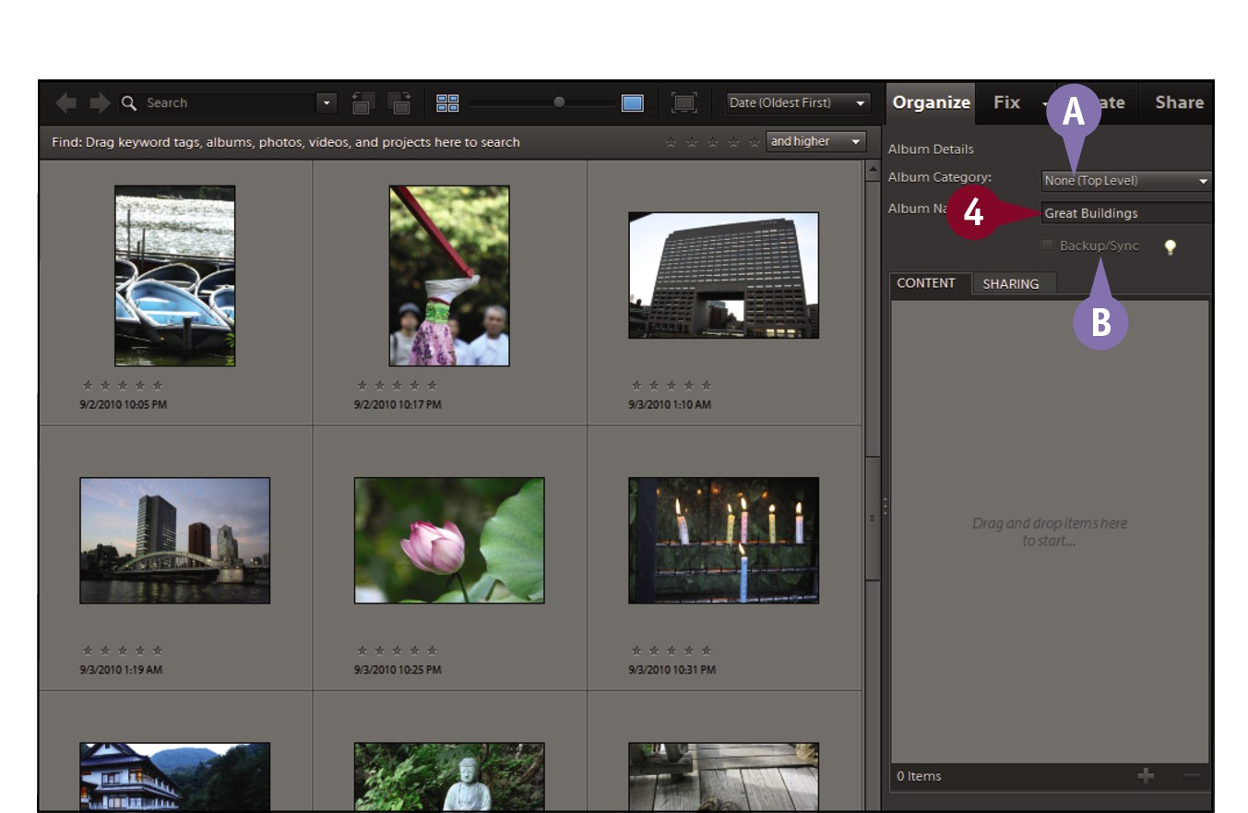
Task: Rotate photo right using the toolbar icon
Action: 398,103
